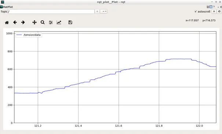
Task: Undock the panel with the dash button
Action: (x=218, y=7)
